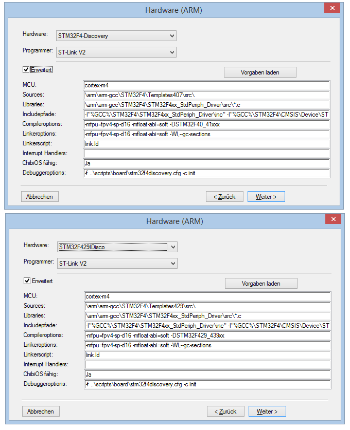350x430 pixels.
Task: Focus ChibiOS fähig field in bottom dialog
Action: click(208, 375)
